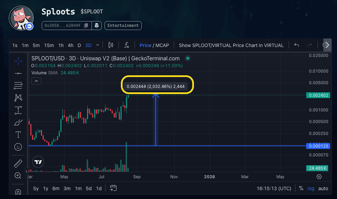Select the ruler measure tool

click(18, 164)
